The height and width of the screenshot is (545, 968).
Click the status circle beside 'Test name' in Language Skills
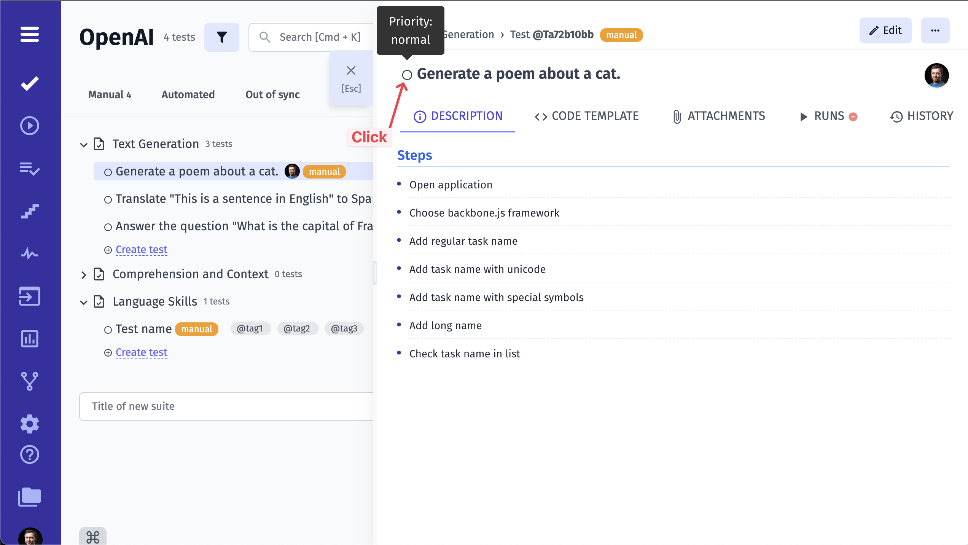click(x=108, y=330)
